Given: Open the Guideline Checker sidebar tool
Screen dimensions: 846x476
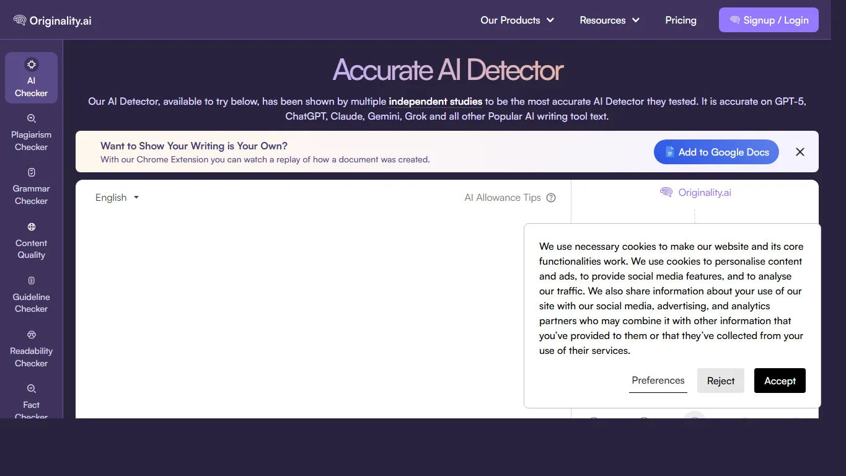Looking at the screenshot, I should [31, 294].
